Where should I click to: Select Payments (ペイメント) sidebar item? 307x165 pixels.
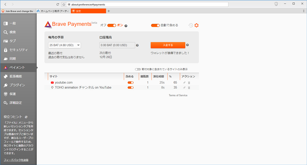click(x=18, y=68)
